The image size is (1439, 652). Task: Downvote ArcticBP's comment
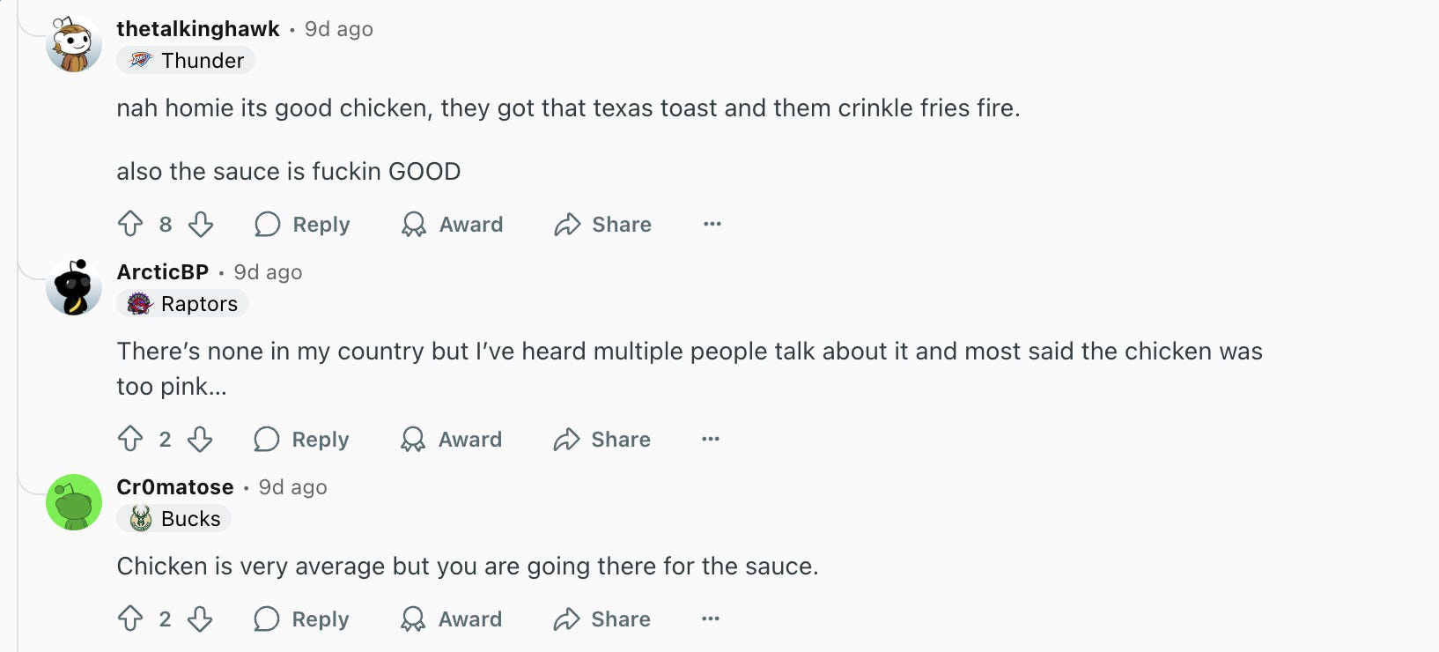[x=200, y=439]
